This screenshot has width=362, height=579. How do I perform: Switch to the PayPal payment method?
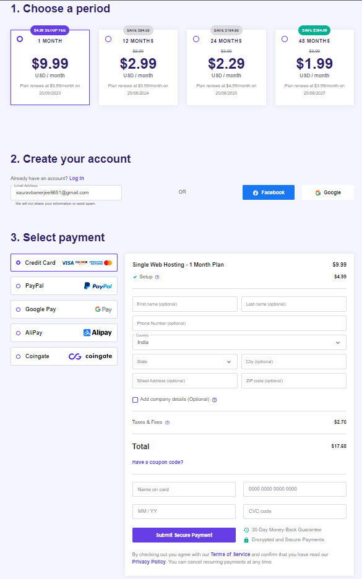[64, 286]
